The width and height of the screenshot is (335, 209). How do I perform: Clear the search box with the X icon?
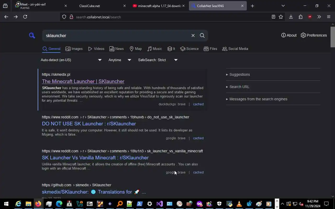click(x=193, y=36)
